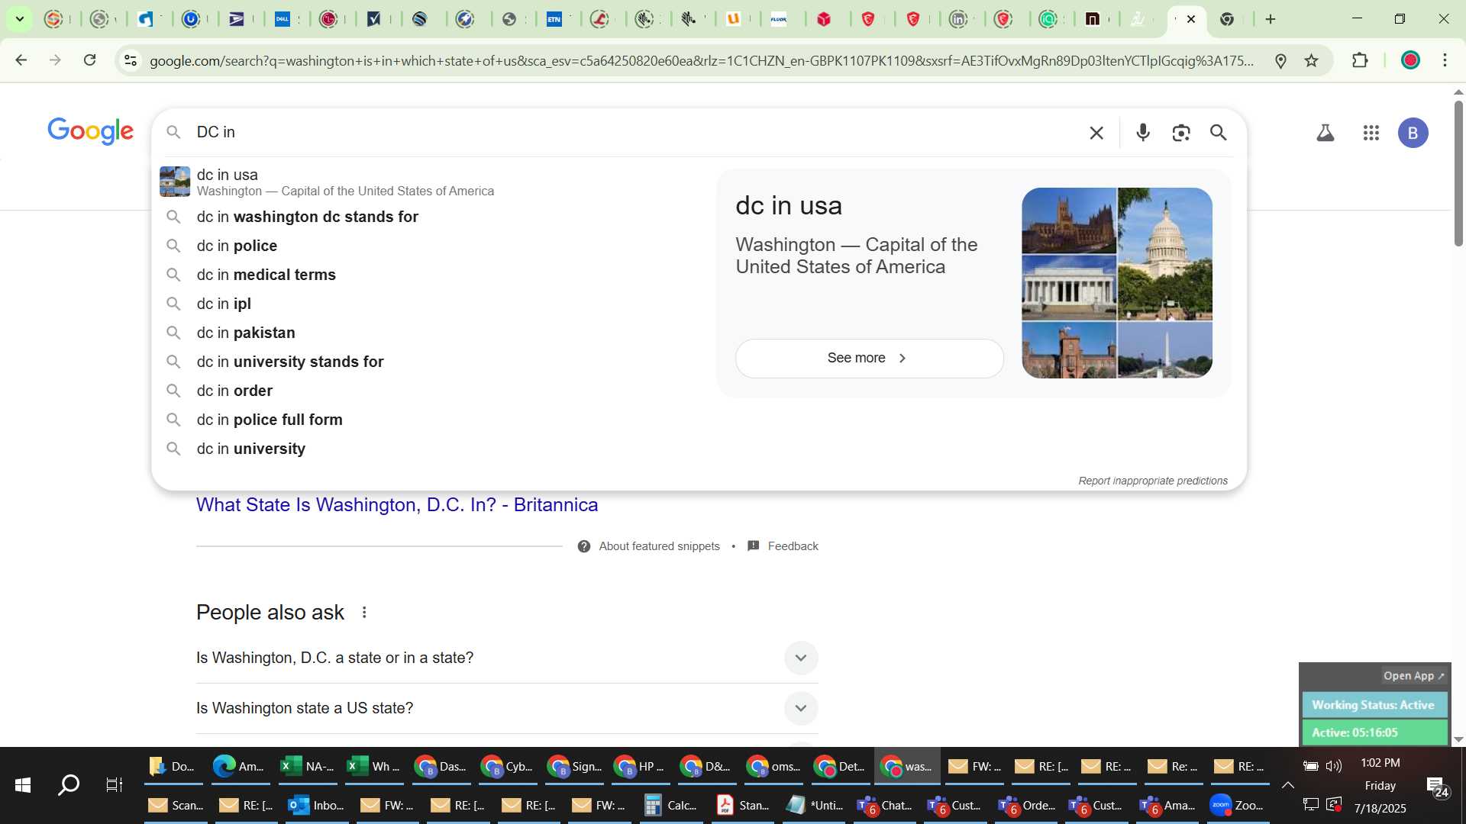Click the Google logo
1466x824 pixels.
pos(91,131)
